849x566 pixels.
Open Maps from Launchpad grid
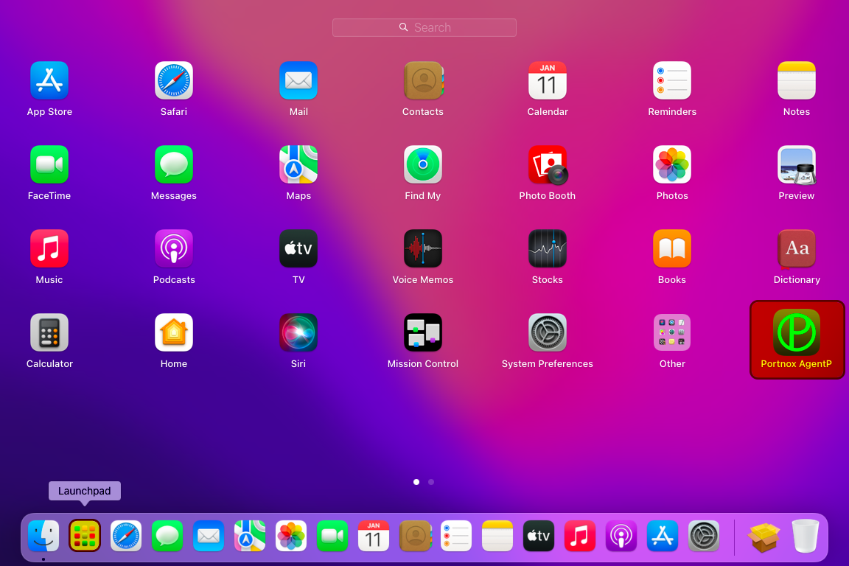pos(298,164)
